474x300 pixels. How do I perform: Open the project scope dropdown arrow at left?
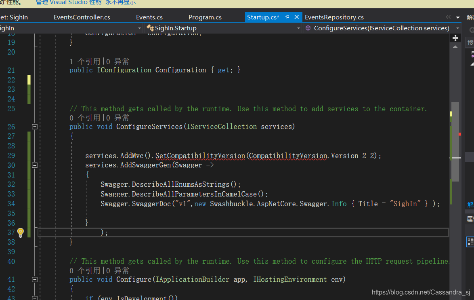139,28
